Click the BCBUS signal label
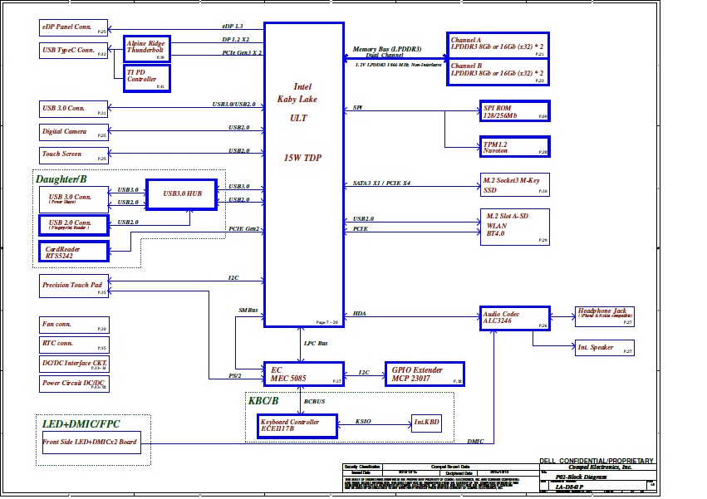This screenshot has width=707, height=499. point(314,401)
